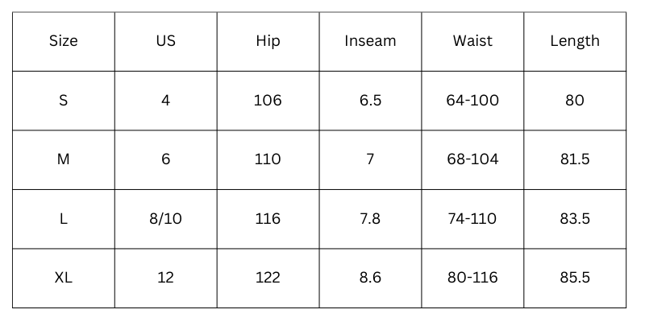Click the XL size row label
The height and width of the screenshot is (322, 645).
coord(64,278)
